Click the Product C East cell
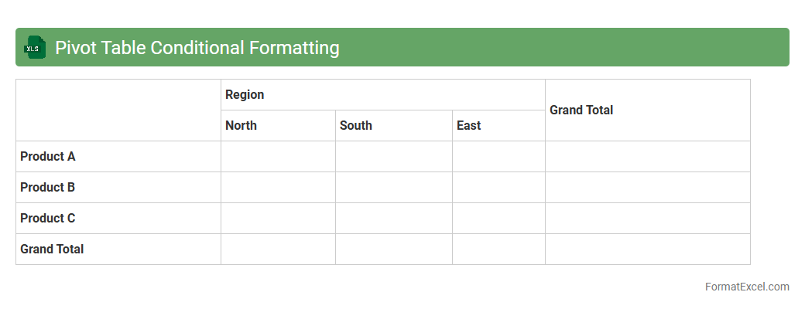The width and height of the screenshot is (805, 309). click(x=498, y=219)
